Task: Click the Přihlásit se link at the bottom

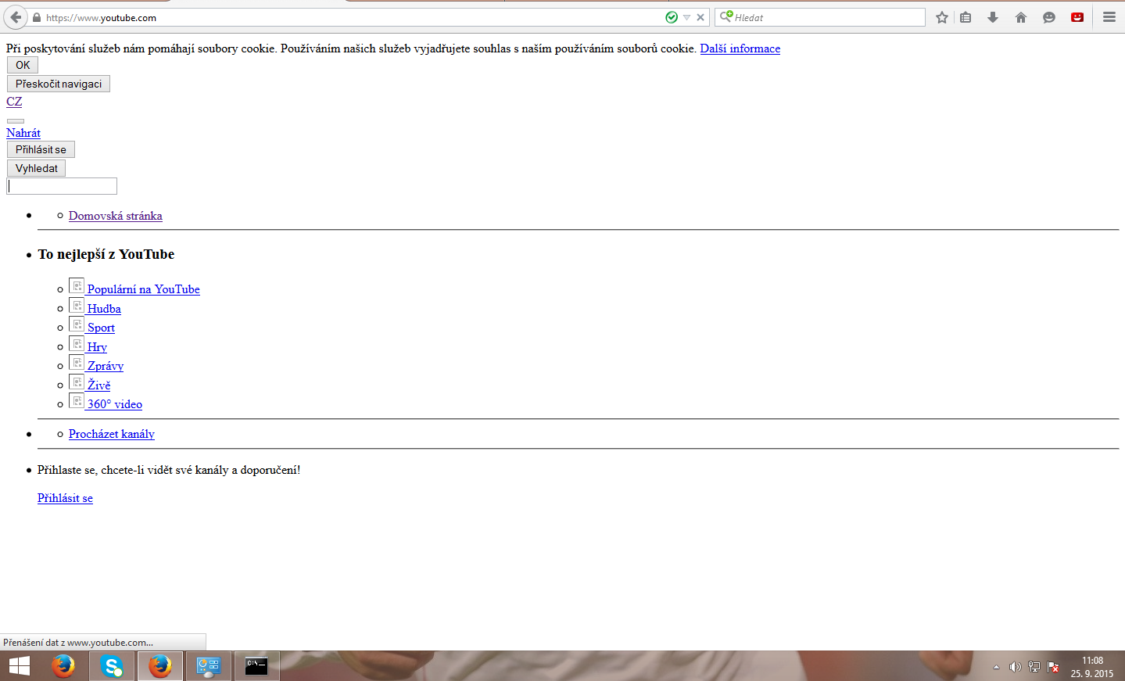Action: (x=65, y=498)
